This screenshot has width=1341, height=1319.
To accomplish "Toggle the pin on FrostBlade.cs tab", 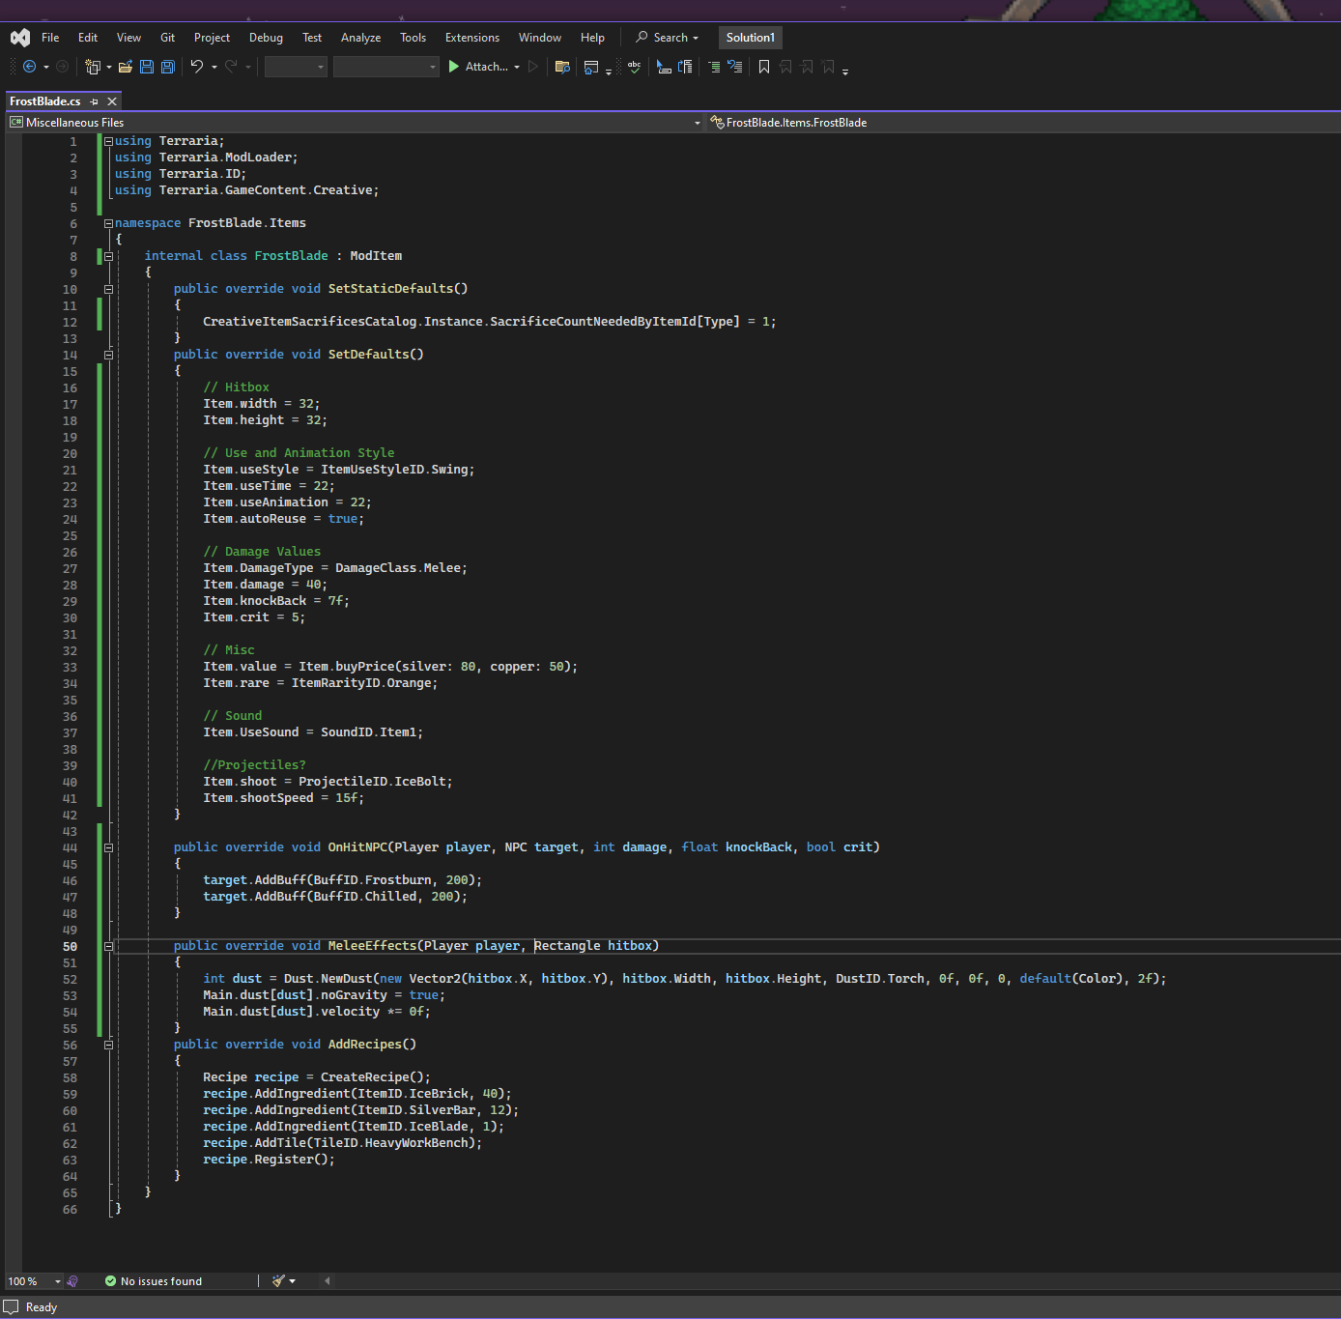I will (94, 101).
